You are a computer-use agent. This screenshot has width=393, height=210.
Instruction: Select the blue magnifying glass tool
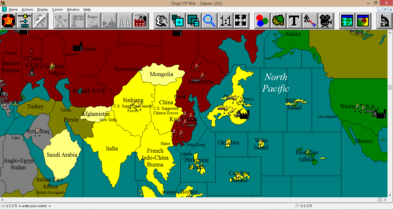coord(209,21)
